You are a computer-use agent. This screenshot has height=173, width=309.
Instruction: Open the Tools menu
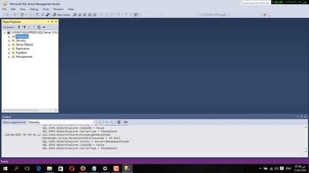click(x=46, y=9)
